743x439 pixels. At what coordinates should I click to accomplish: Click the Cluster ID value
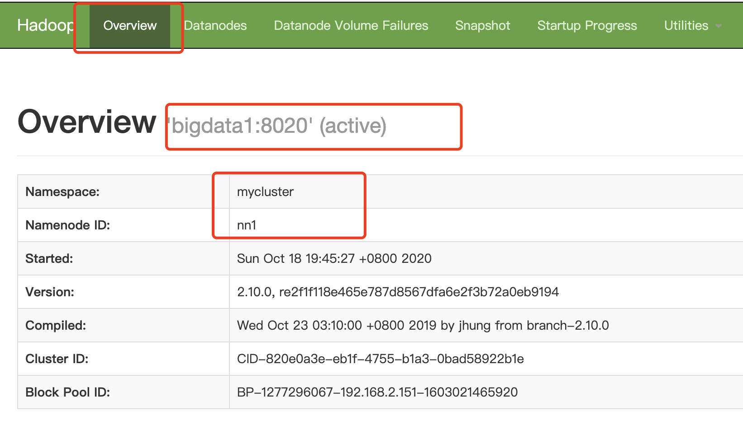tap(380, 359)
